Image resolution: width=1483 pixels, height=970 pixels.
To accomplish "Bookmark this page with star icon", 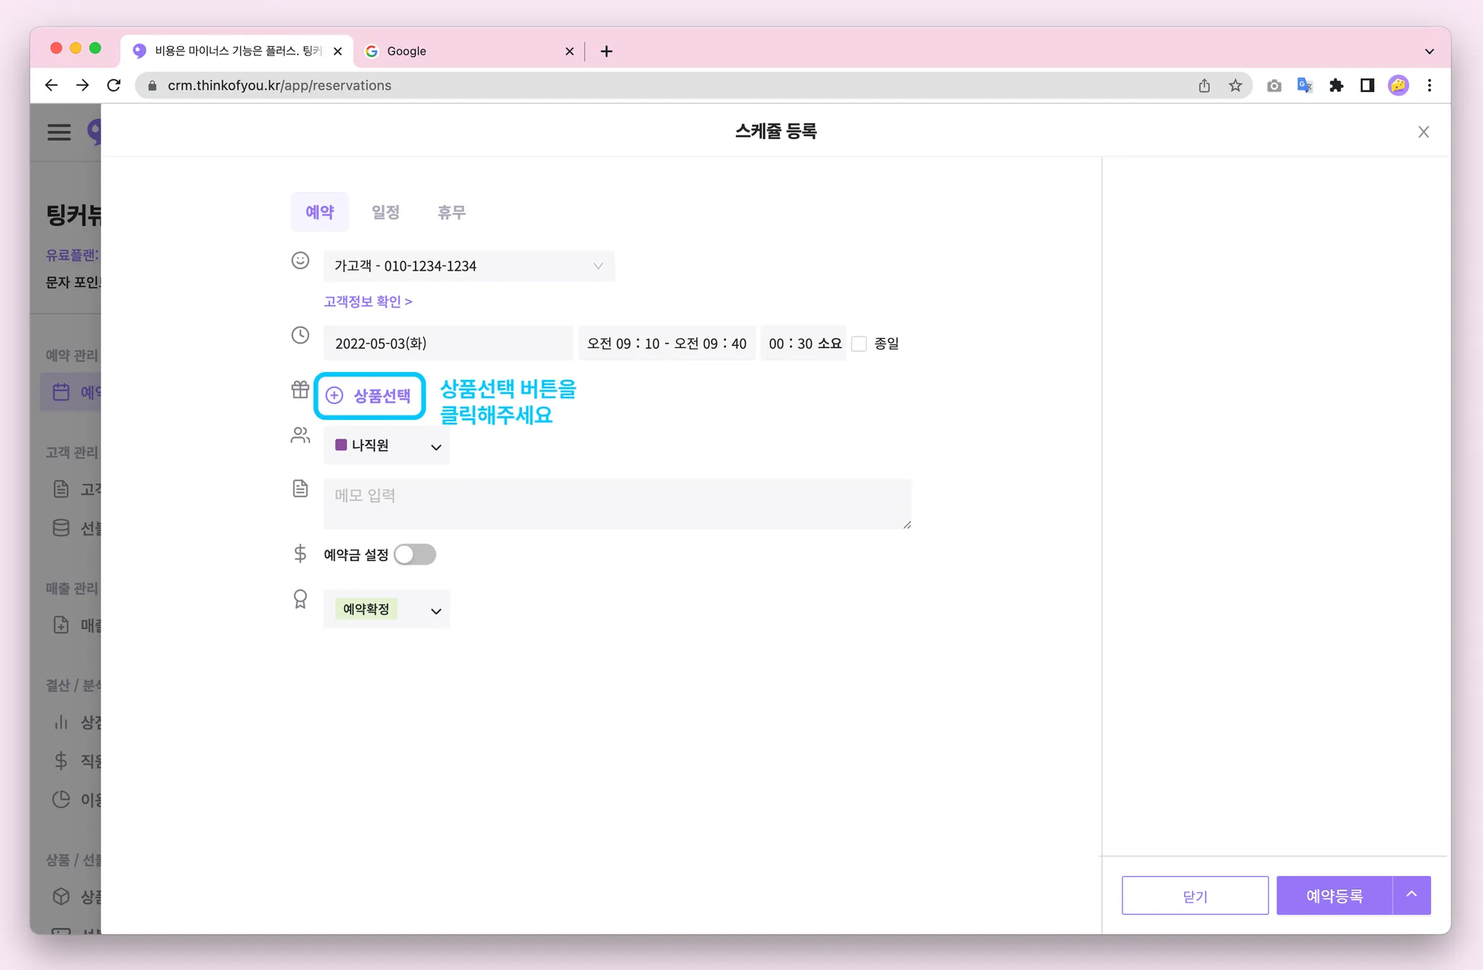I will [x=1235, y=85].
